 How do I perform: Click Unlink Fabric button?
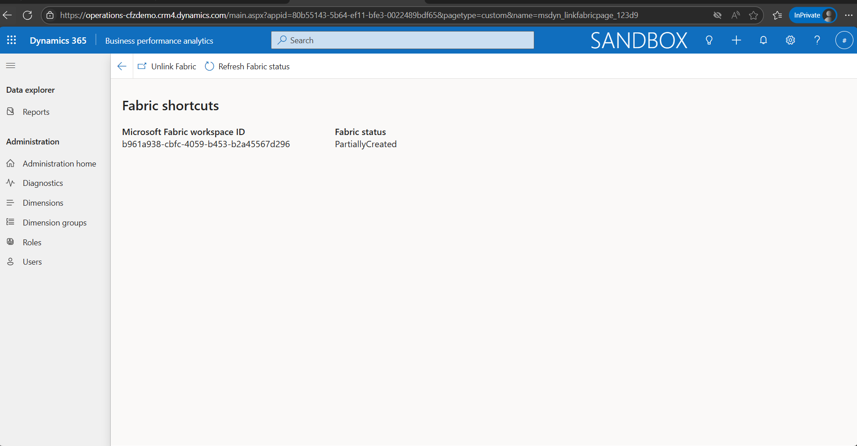tap(167, 67)
